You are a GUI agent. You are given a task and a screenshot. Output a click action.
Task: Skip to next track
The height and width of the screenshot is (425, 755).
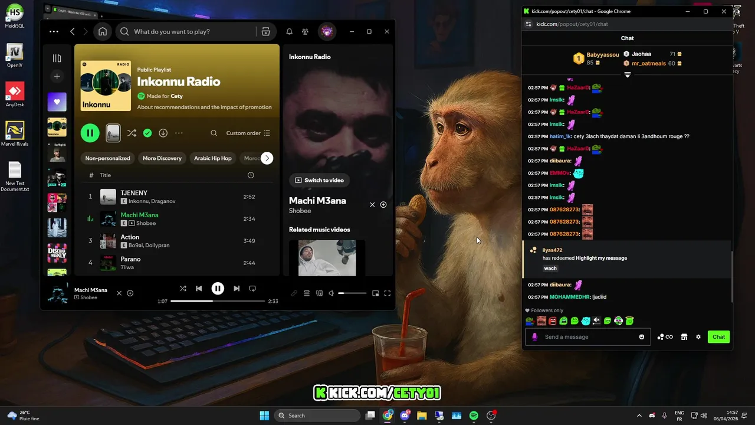tap(237, 289)
